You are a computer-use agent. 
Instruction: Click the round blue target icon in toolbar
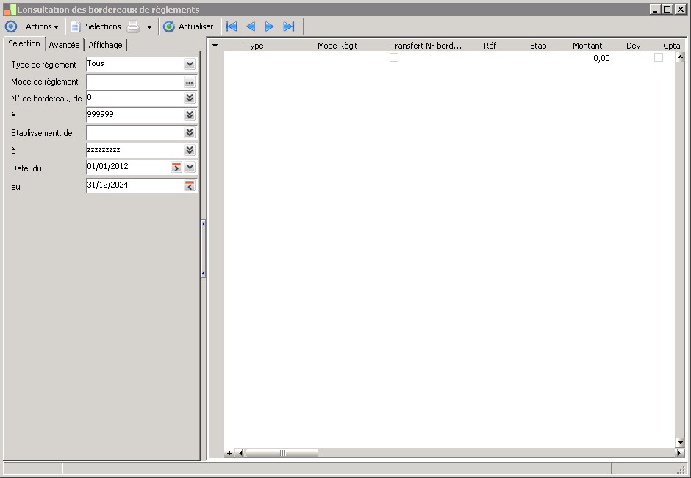point(11,26)
